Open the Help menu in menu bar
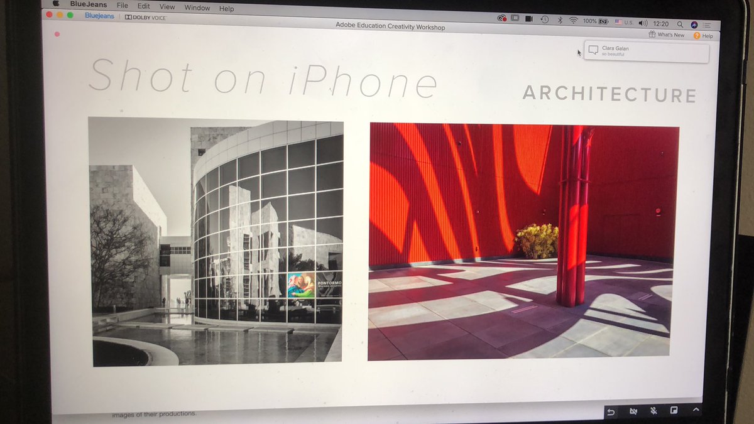Viewport: 754px width, 424px height. 226,9
